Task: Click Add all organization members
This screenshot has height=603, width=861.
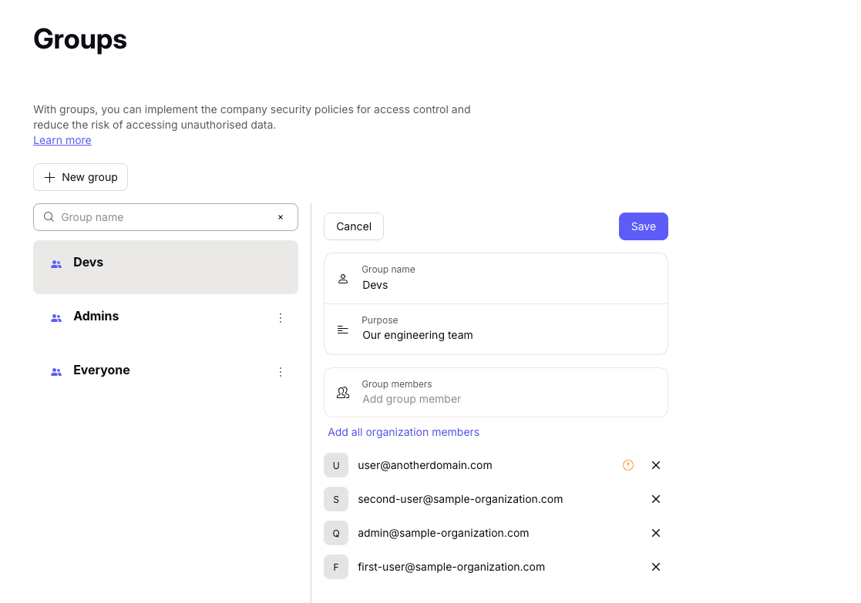Action: [403, 432]
